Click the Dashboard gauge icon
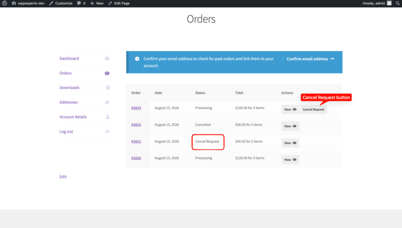402x228 pixels. (107, 59)
